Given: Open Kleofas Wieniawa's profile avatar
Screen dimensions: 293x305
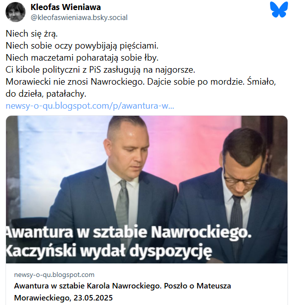Looking at the screenshot, I should click(15, 12).
